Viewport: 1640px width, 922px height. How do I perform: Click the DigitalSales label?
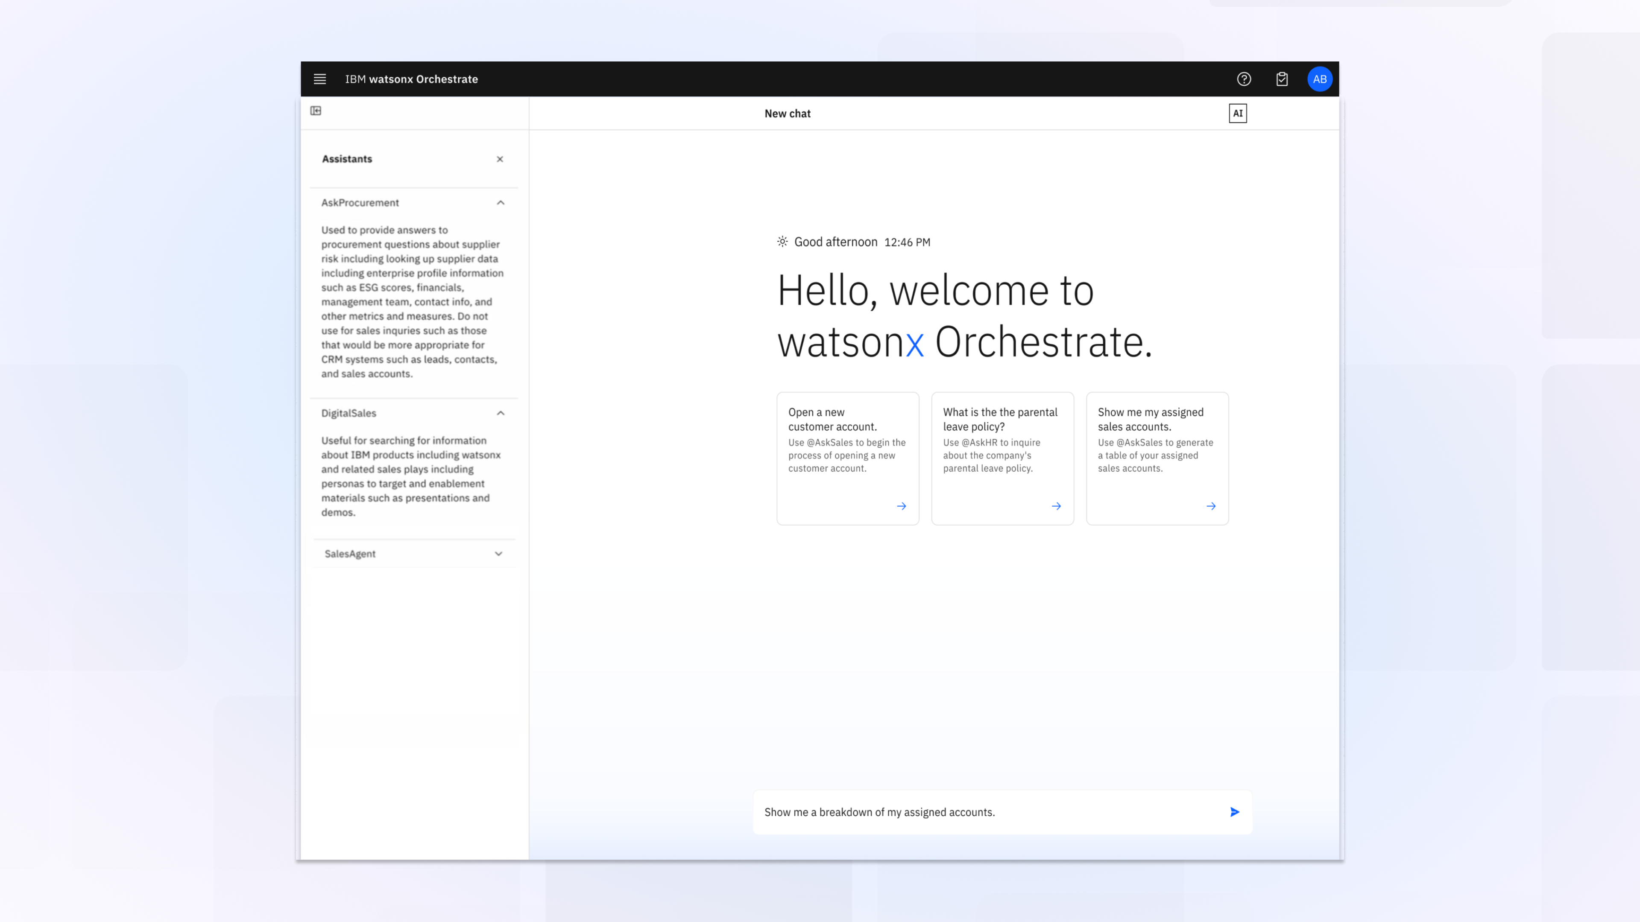point(348,413)
